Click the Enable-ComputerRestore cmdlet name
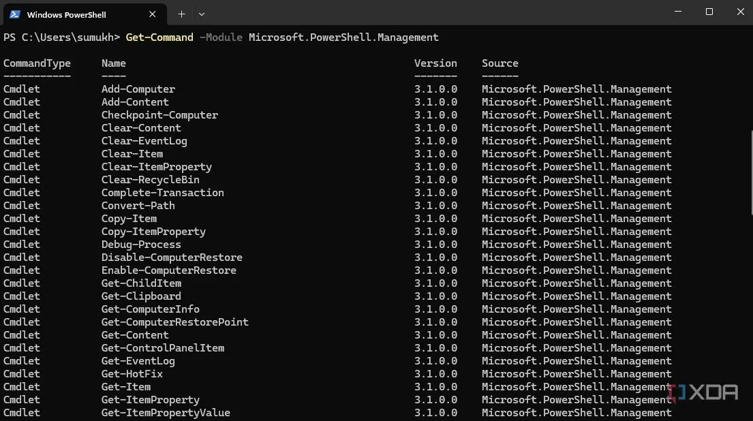 (169, 270)
